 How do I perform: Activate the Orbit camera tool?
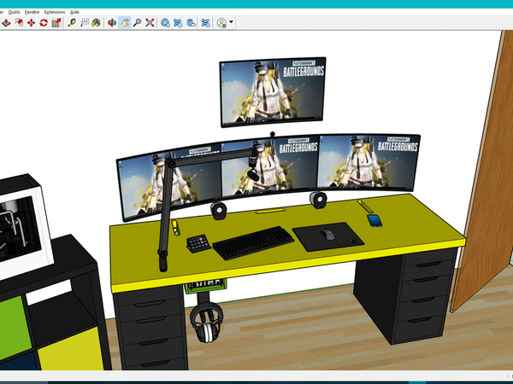tap(112, 22)
